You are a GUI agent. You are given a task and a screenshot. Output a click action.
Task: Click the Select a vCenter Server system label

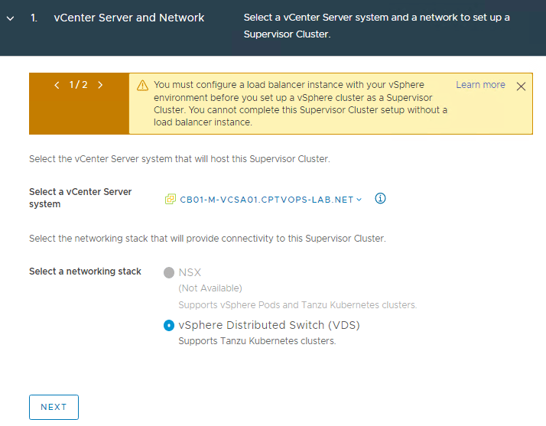(80, 198)
